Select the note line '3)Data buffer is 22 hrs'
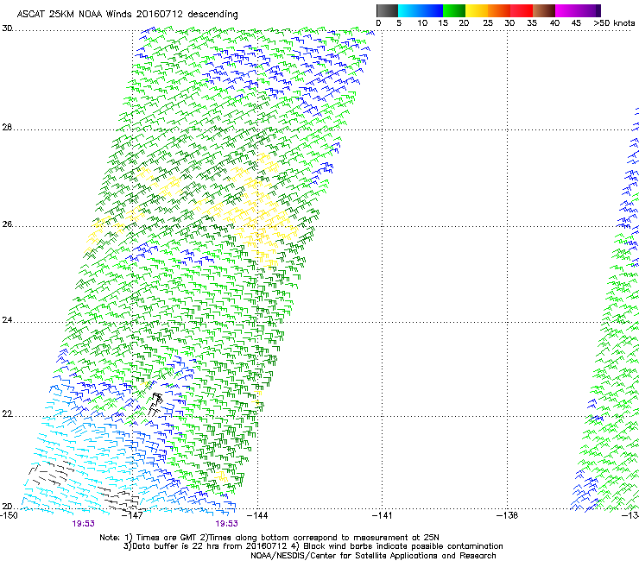639x561 pixels. coord(313,546)
